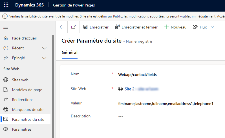225x138 pixels.
Task: Select Paramètres du site in sidebar
Action: pos(25,119)
